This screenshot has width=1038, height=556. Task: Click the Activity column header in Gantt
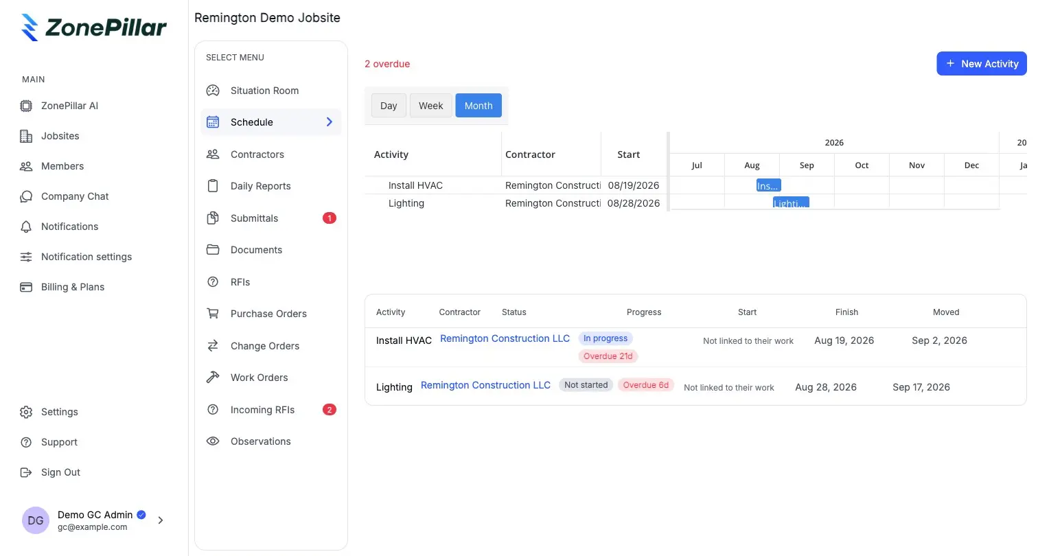(391, 154)
